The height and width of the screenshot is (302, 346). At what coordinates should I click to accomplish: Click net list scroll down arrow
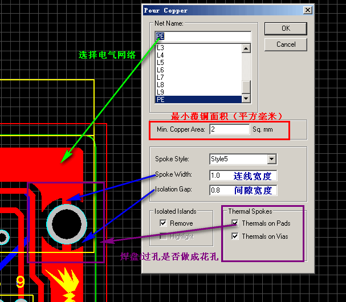coord(246,99)
